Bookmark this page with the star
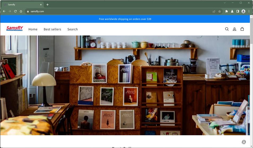253x148 pixels. [220, 11]
